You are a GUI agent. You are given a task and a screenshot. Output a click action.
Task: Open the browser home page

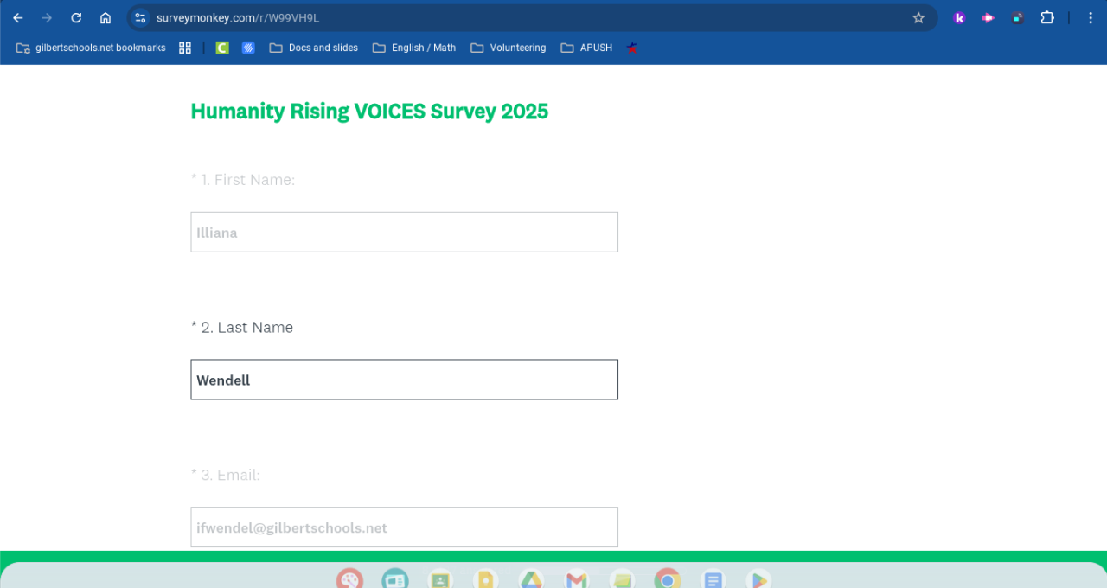(x=106, y=17)
